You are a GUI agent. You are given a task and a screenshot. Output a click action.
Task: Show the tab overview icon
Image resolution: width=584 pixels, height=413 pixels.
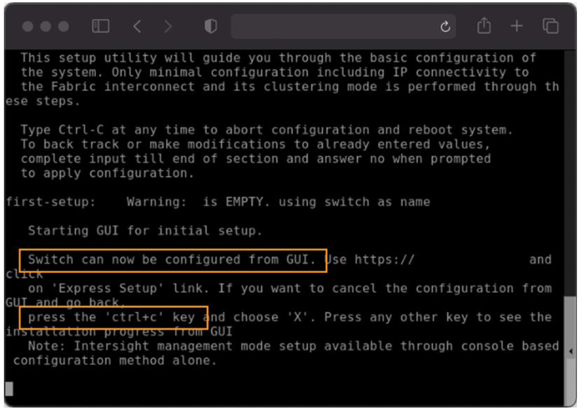pyautogui.click(x=551, y=26)
